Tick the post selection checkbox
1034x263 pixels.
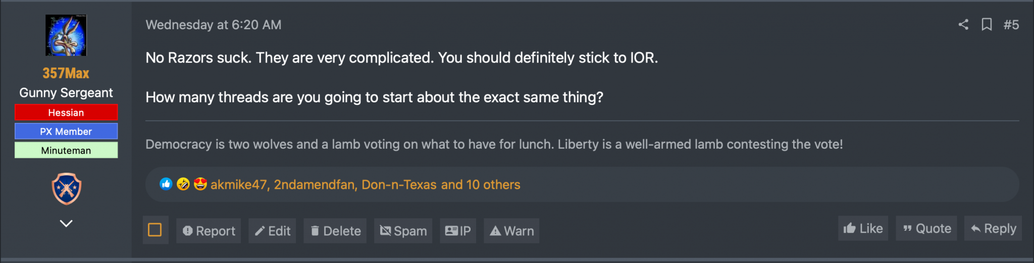[x=155, y=230]
